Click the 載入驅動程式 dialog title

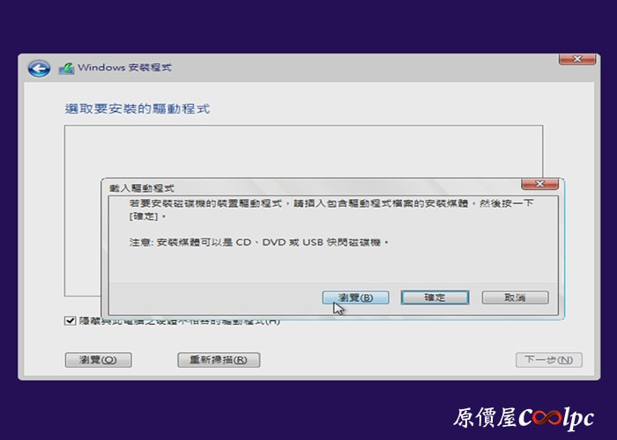coord(142,188)
